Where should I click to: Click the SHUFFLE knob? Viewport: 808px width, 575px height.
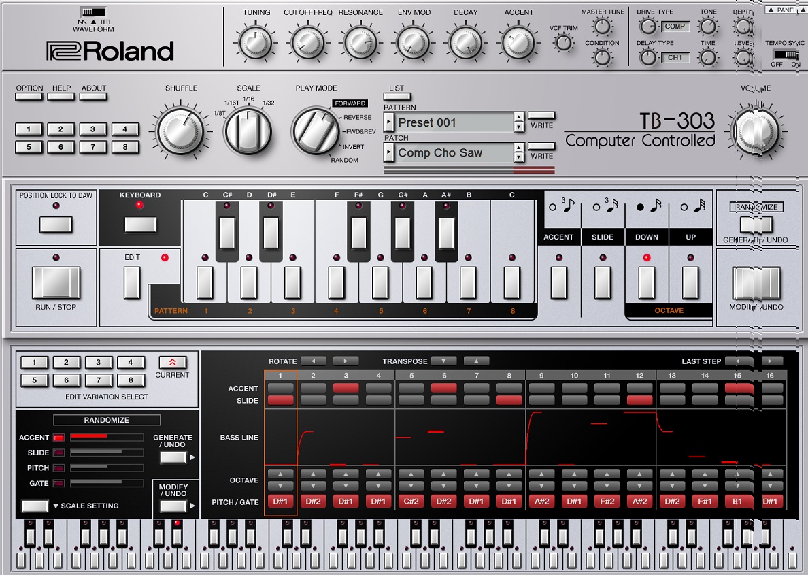click(x=180, y=130)
